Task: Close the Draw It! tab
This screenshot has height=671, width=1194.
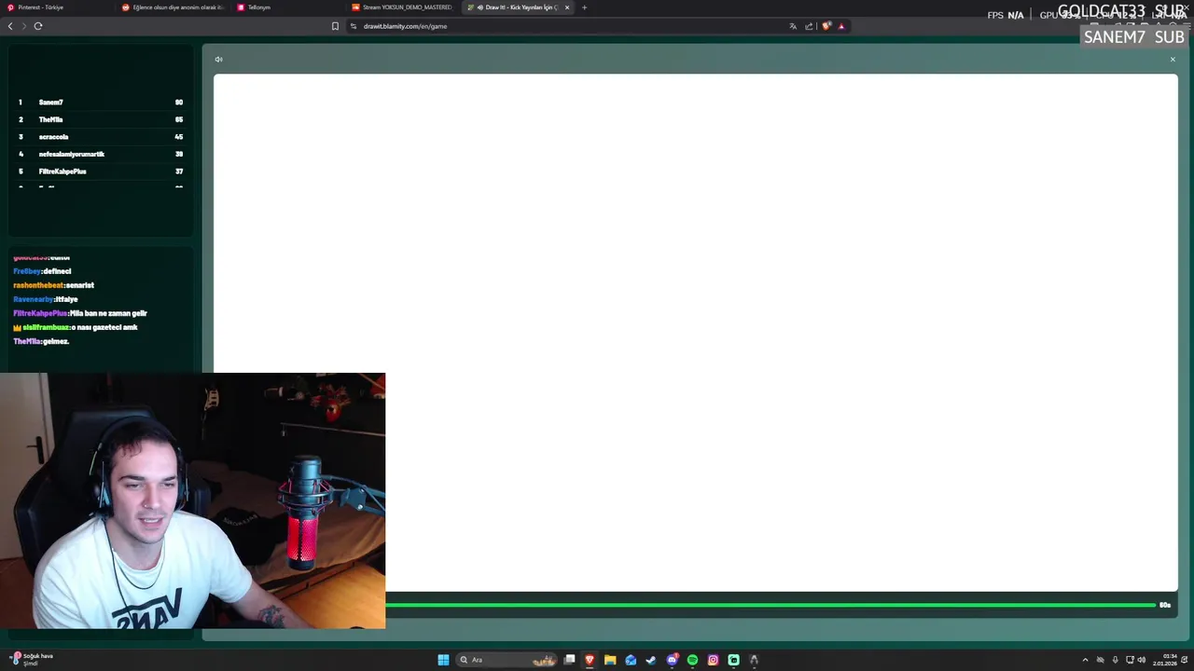Action: (567, 7)
